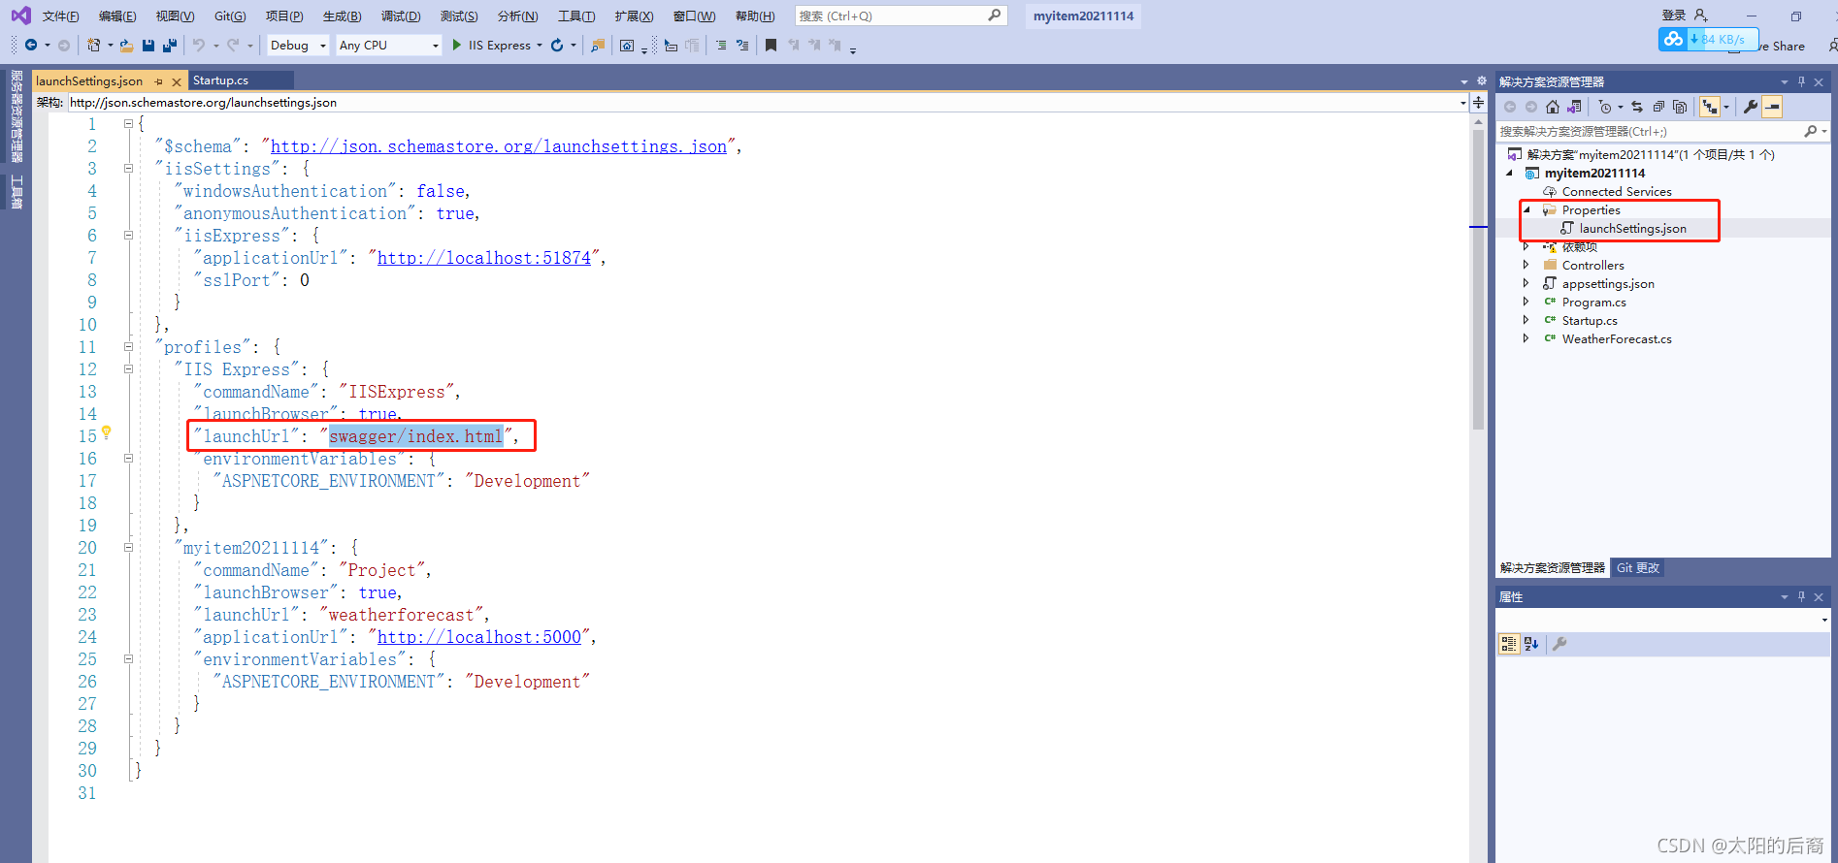Open Solution Explorer properties wrench icon
The image size is (1838, 863).
pyautogui.click(x=1751, y=107)
